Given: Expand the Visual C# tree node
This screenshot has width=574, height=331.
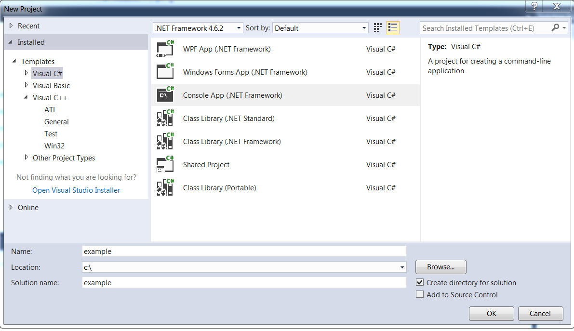Looking at the screenshot, I should click(26, 73).
